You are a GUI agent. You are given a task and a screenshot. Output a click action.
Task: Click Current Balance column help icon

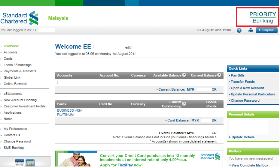pos(219,75)
